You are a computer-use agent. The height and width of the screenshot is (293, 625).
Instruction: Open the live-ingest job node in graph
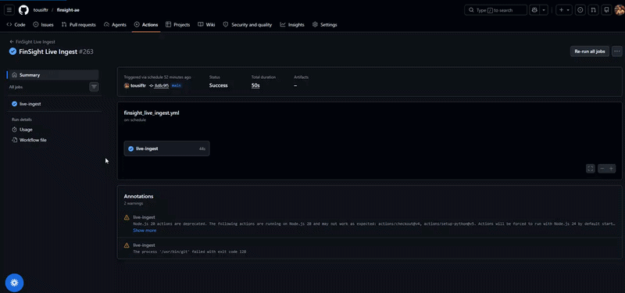coord(166,148)
